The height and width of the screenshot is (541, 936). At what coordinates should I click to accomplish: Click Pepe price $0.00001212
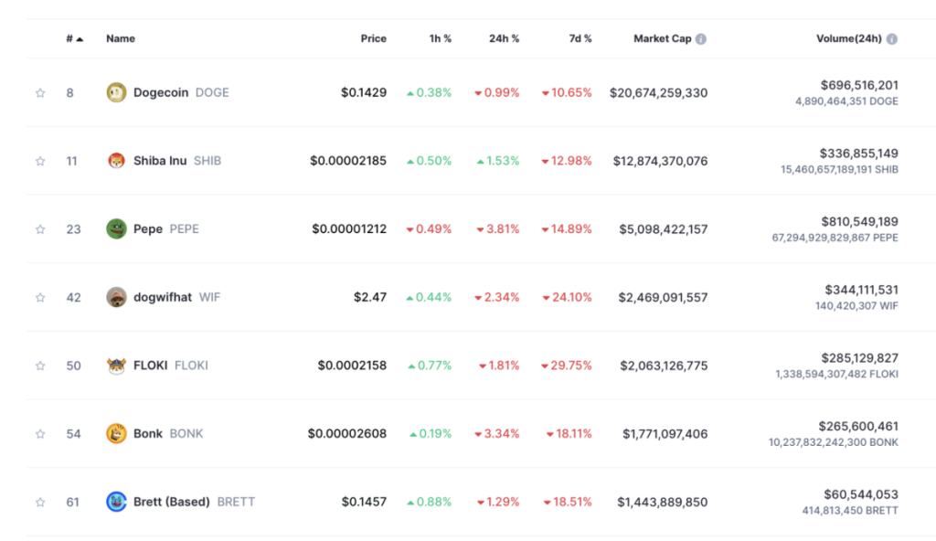click(x=349, y=228)
